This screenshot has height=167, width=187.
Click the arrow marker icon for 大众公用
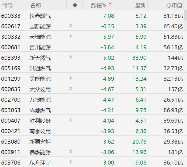71,88
